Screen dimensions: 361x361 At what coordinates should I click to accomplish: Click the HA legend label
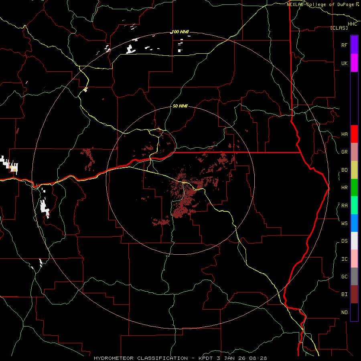[x=345, y=134]
